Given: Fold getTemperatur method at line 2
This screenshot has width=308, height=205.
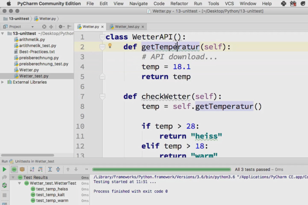Looking at the screenshot, I should point(102,47).
